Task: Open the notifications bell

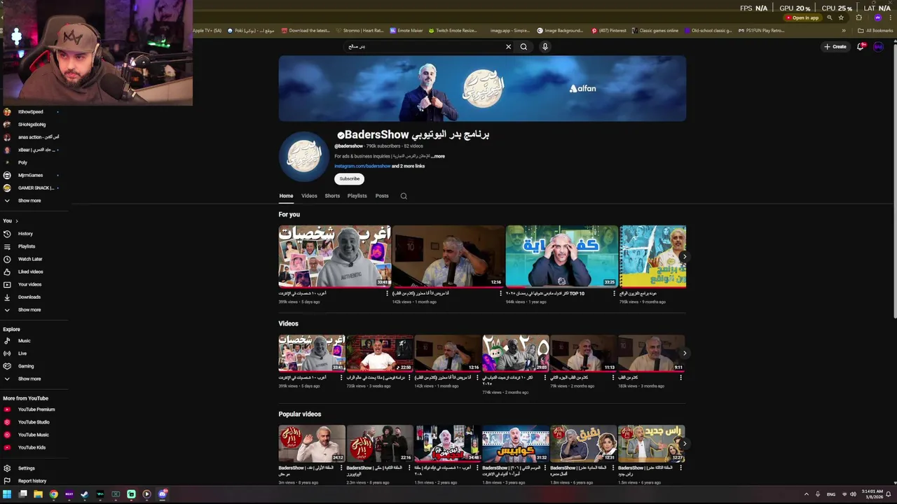Action: 861,47
